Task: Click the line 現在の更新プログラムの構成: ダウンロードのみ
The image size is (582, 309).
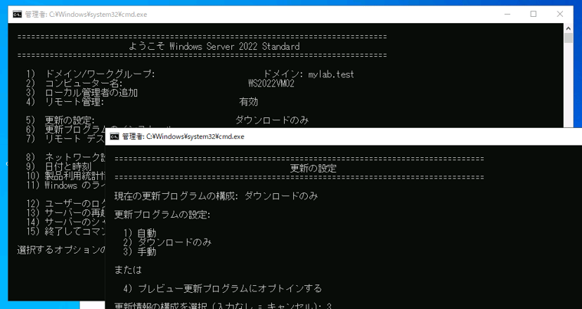Action: tap(216, 196)
